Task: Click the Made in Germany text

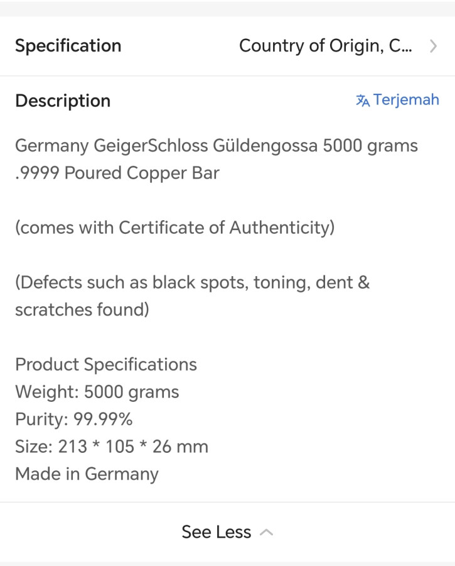Action: [x=87, y=474]
